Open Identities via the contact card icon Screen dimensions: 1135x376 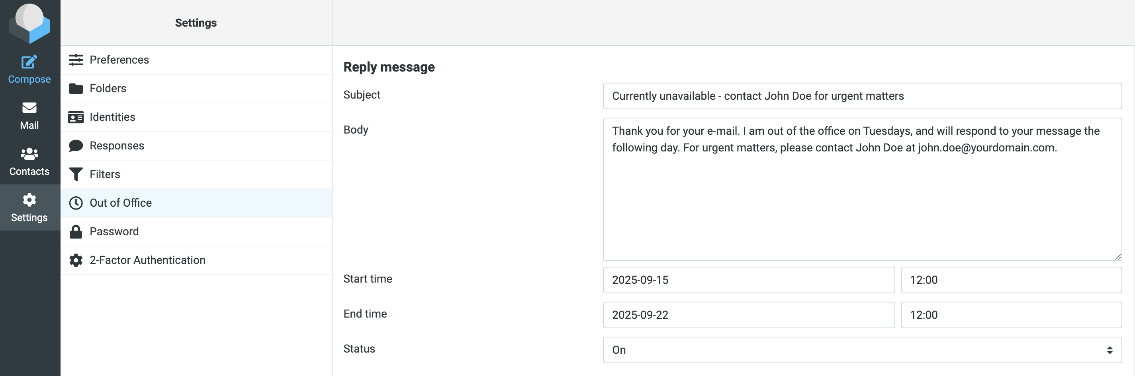[76, 117]
